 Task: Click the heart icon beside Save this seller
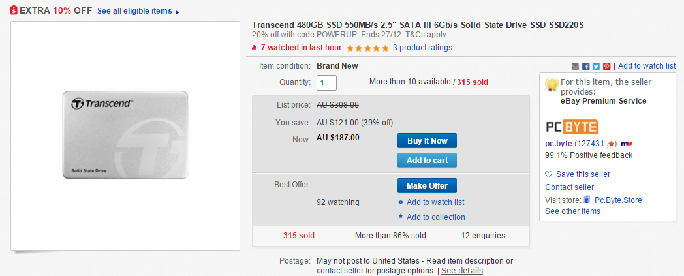pos(549,174)
